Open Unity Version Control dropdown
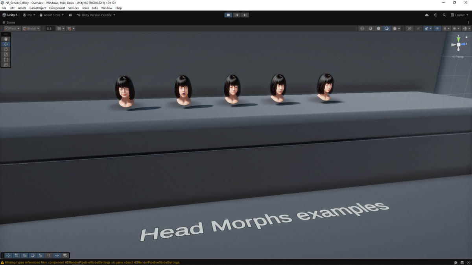Image resolution: width=472 pixels, height=265 pixels. coord(96,15)
